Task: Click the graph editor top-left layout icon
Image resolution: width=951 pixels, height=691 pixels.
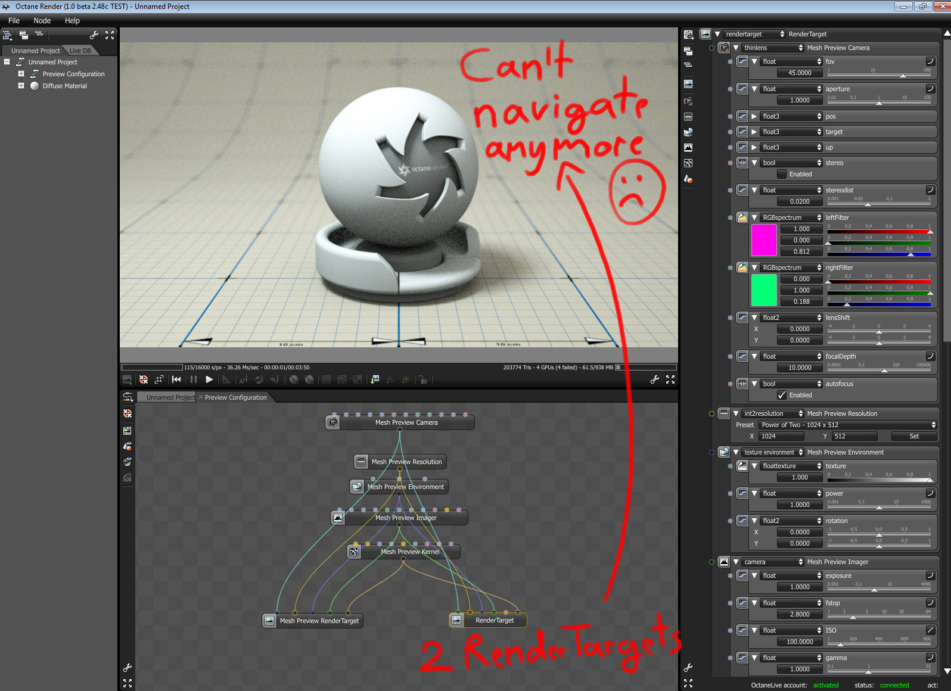Action: pos(128,397)
